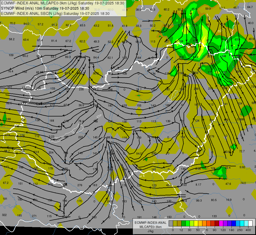Click the map value '322'

point(4,215)
